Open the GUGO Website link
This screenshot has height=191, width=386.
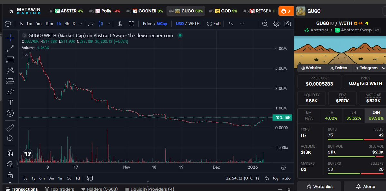tap(311, 68)
